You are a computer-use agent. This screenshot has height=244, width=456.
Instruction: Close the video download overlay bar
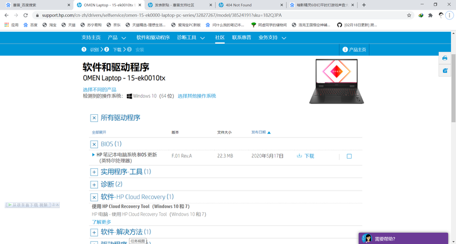pyautogui.click(x=58, y=205)
